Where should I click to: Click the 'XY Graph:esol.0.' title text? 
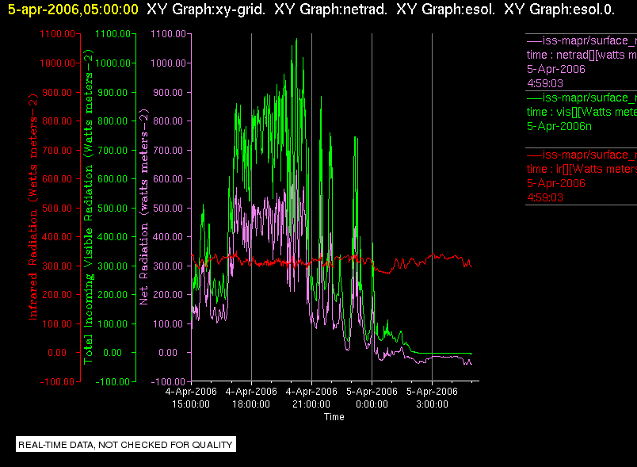(559, 9)
